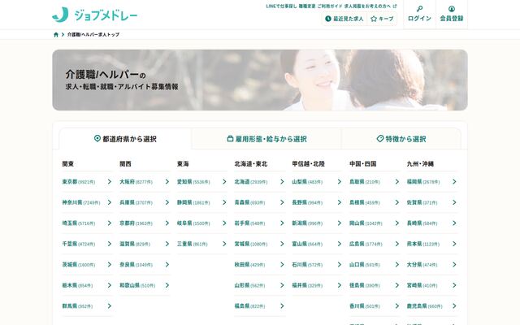
Task: Click chevron beside 広島県
Action: (397, 244)
